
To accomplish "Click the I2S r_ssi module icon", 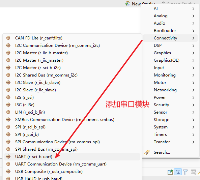I will pos(8,97).
